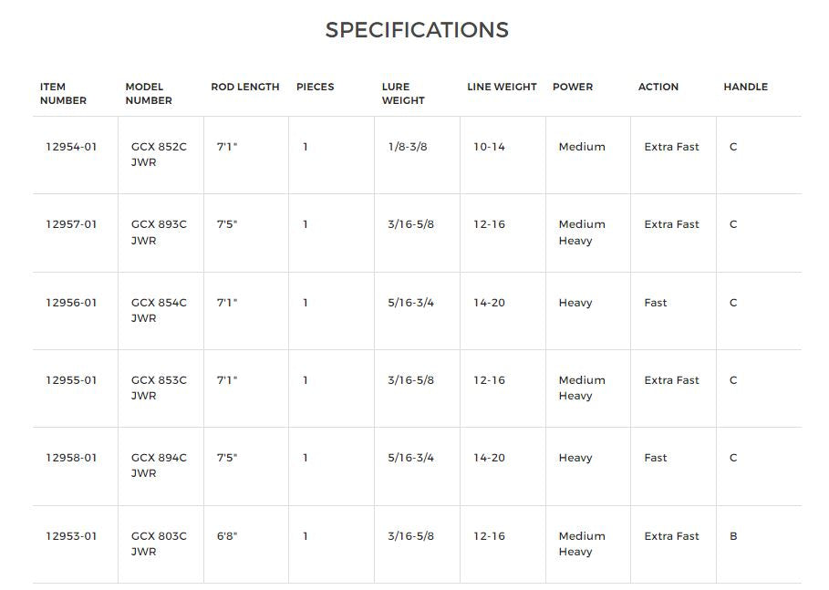This screenshot has height=590, width=829.
Task: Select item number 12958-01
Action: tap(71, 458)
